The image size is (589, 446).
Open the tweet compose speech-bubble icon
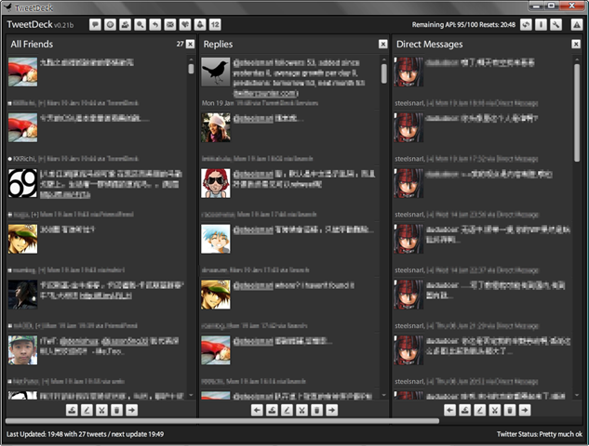pos(95,25)
